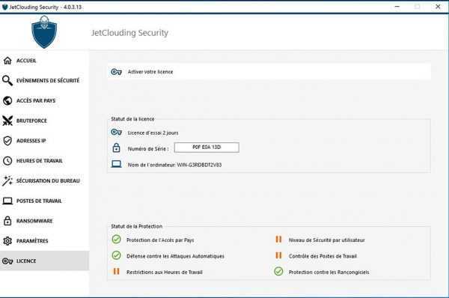Screen dimensions: 449x298
Task: Open Sécurisation du Bureau section
Action: point(44,180)
